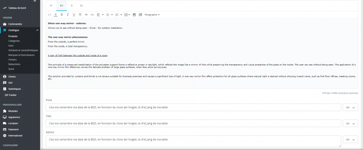Insert a blockquote
Image resolution: width=363 pixels, height=150 pixels.
tap(86, 15)
